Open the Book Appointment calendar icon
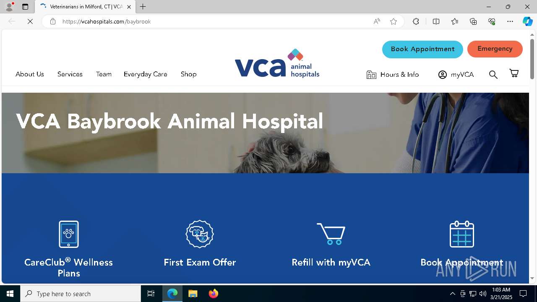This screenshot has height=302, width=537. (x=462, y=234)
